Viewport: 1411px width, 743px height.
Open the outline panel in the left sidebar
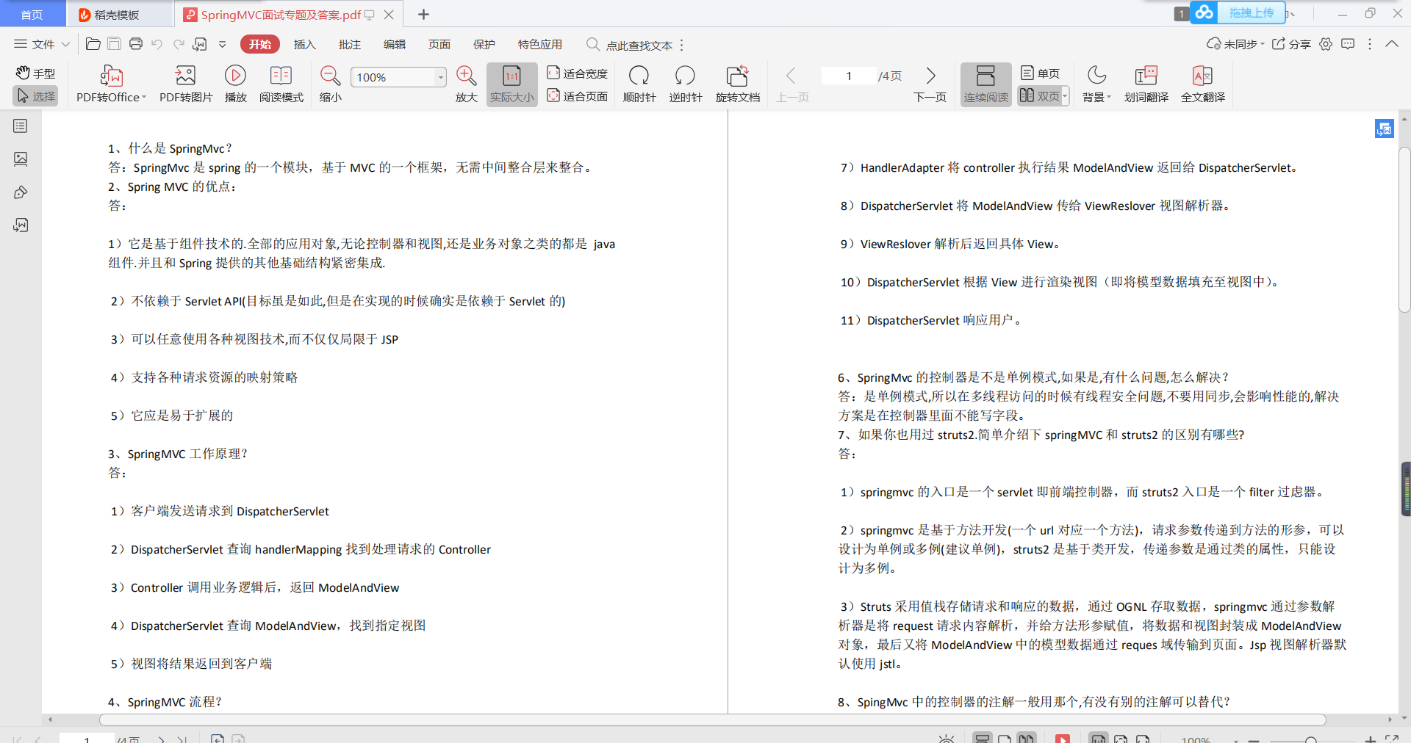tap(21, 126)
